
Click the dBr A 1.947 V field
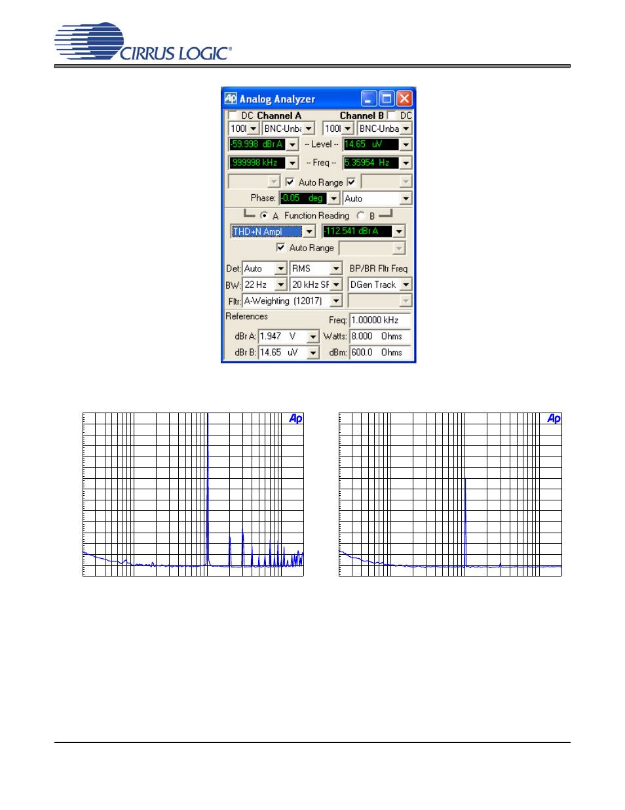click(x=283, y=336)
